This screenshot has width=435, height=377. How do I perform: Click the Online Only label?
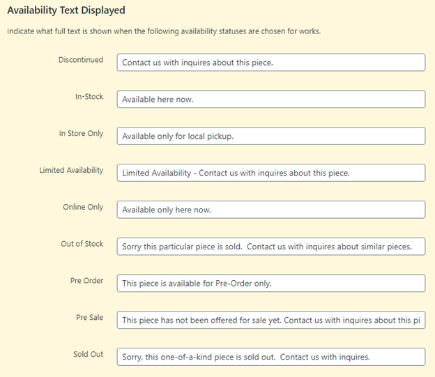(x=83, y=207)
